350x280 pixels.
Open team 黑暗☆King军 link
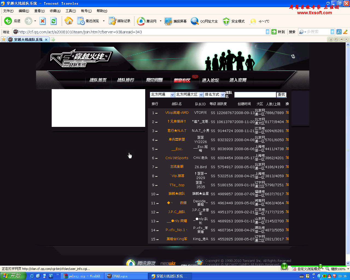[177, 239]
